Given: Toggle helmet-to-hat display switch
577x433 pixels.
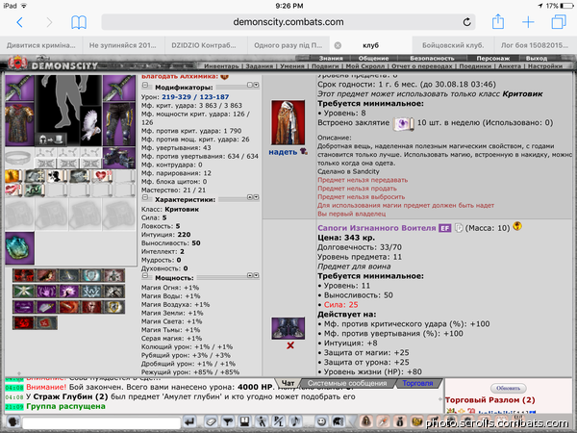Looking at the screenshot, I should (x=51, y=140).
